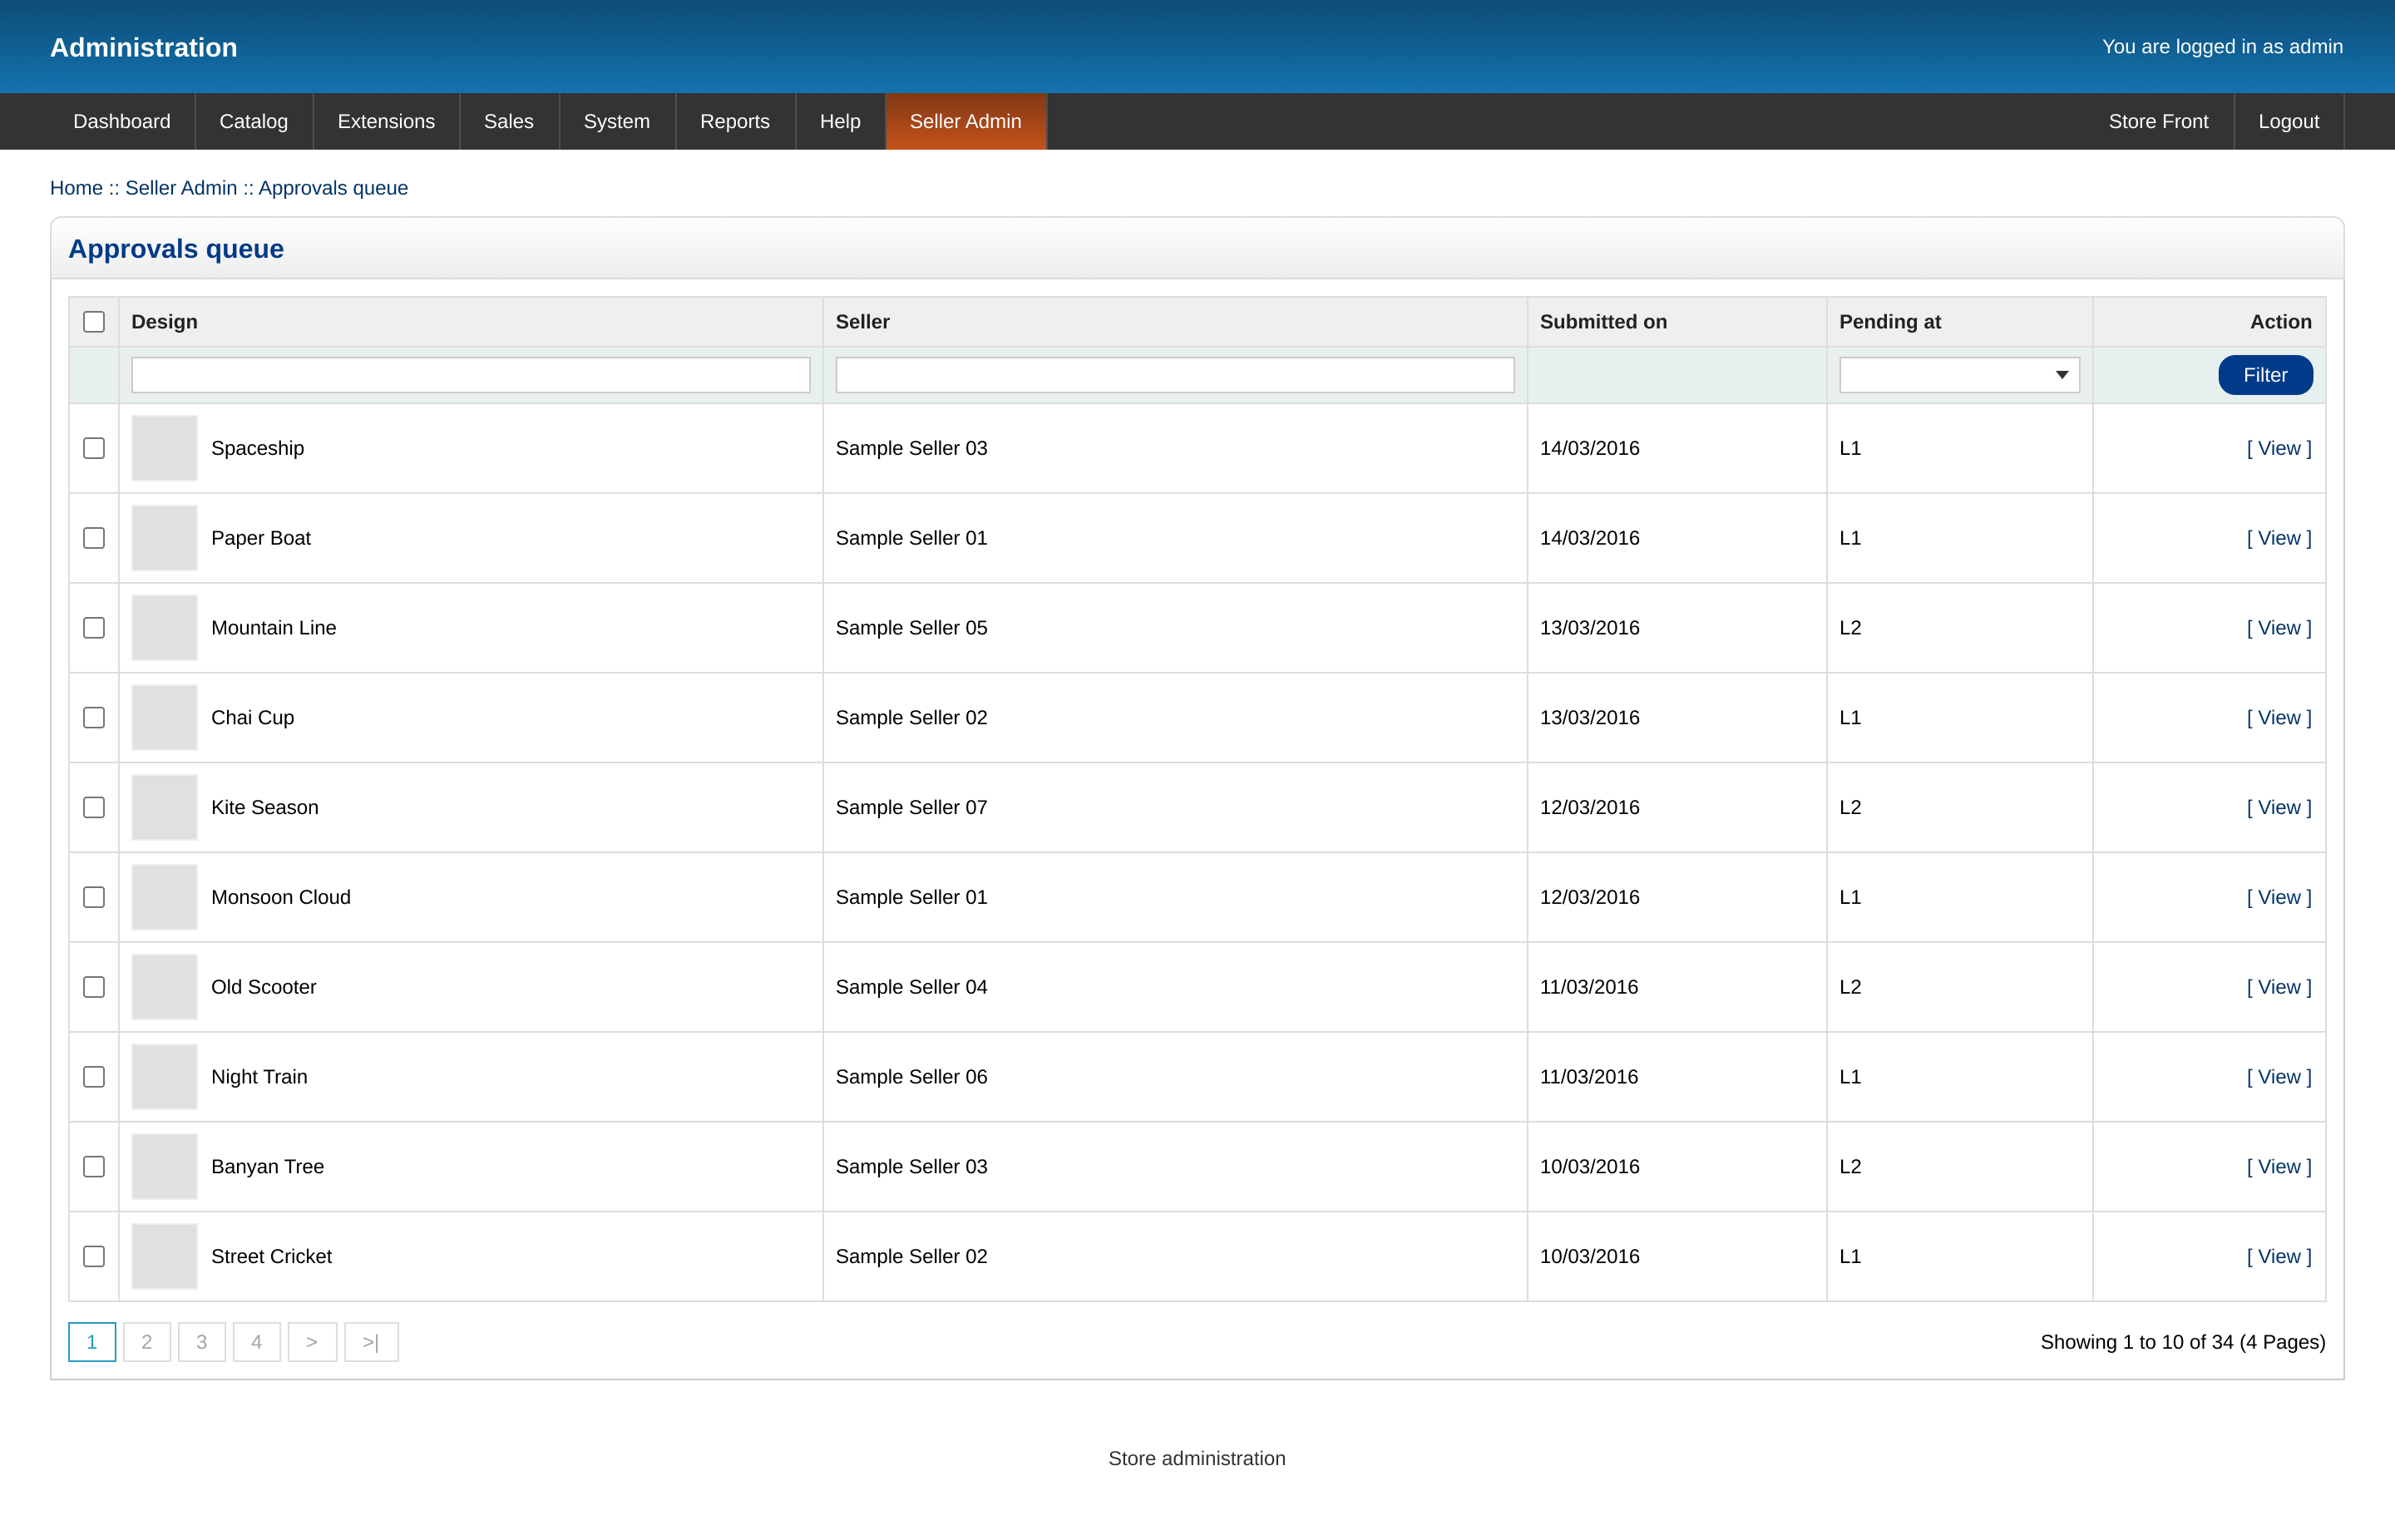The image size is (2395, 1520).
Task: Click the Home breadcrumb link
Action: click(77, 188)
